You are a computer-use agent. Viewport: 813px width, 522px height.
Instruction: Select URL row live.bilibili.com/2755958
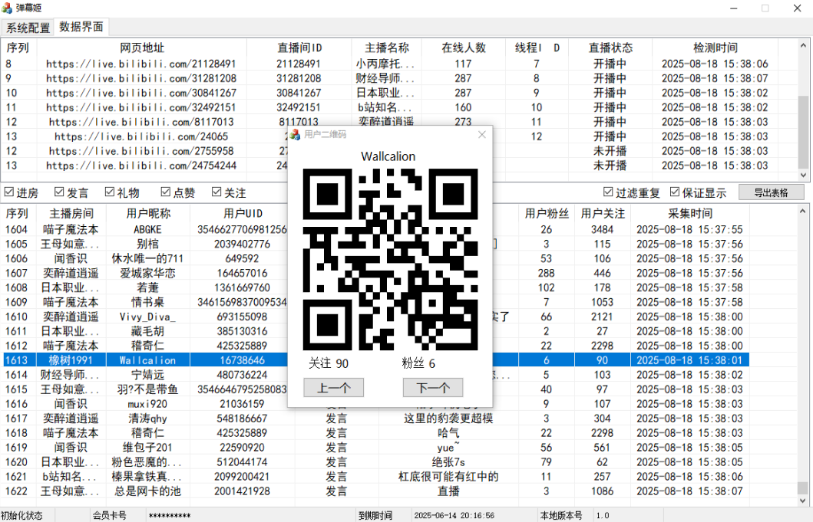click(x=141, y=151)
